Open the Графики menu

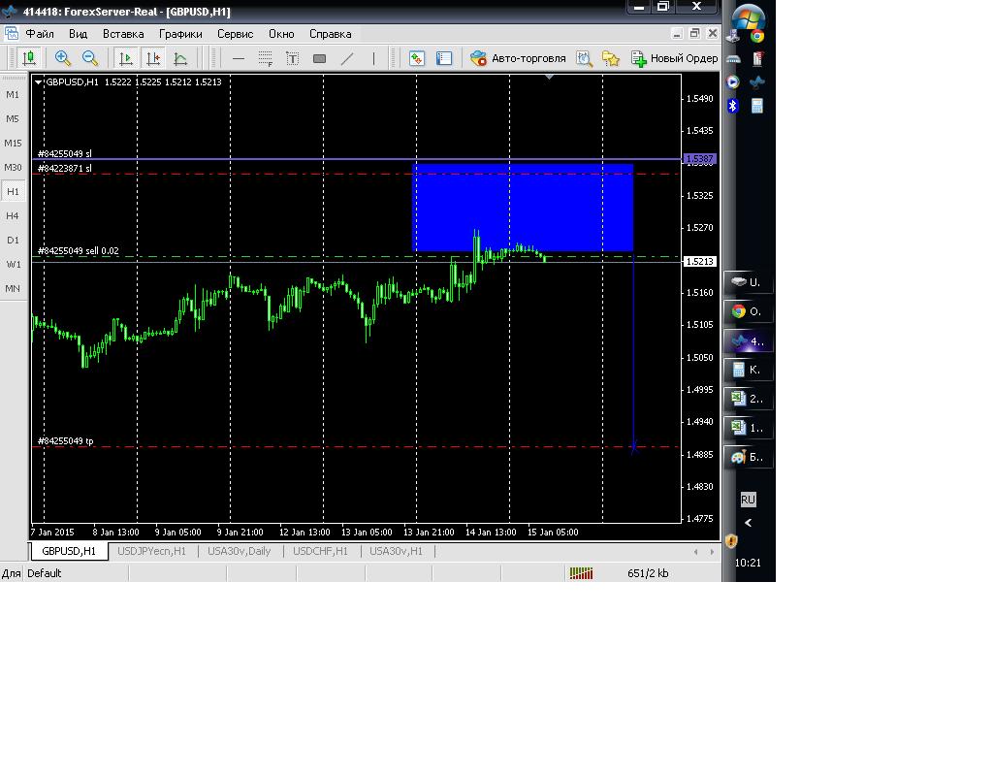[180, 33]
